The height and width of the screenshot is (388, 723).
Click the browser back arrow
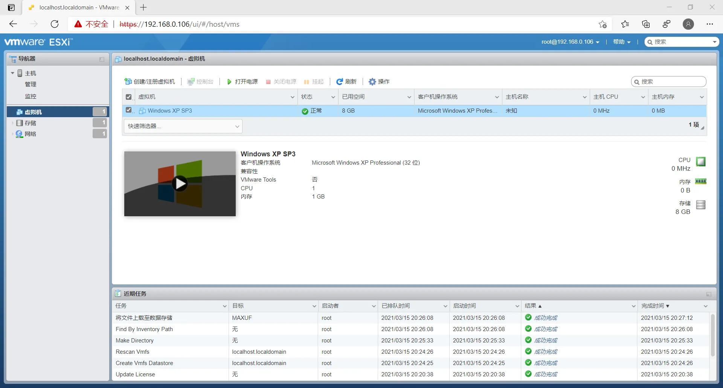point(13,24)
